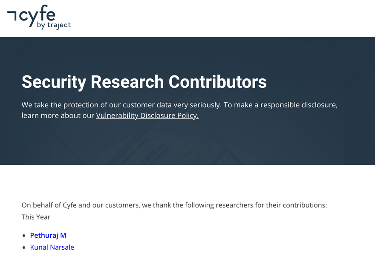
Task: Click the Cyfe logo in the header
Action: pyautogui.click(x=39, y=17)
